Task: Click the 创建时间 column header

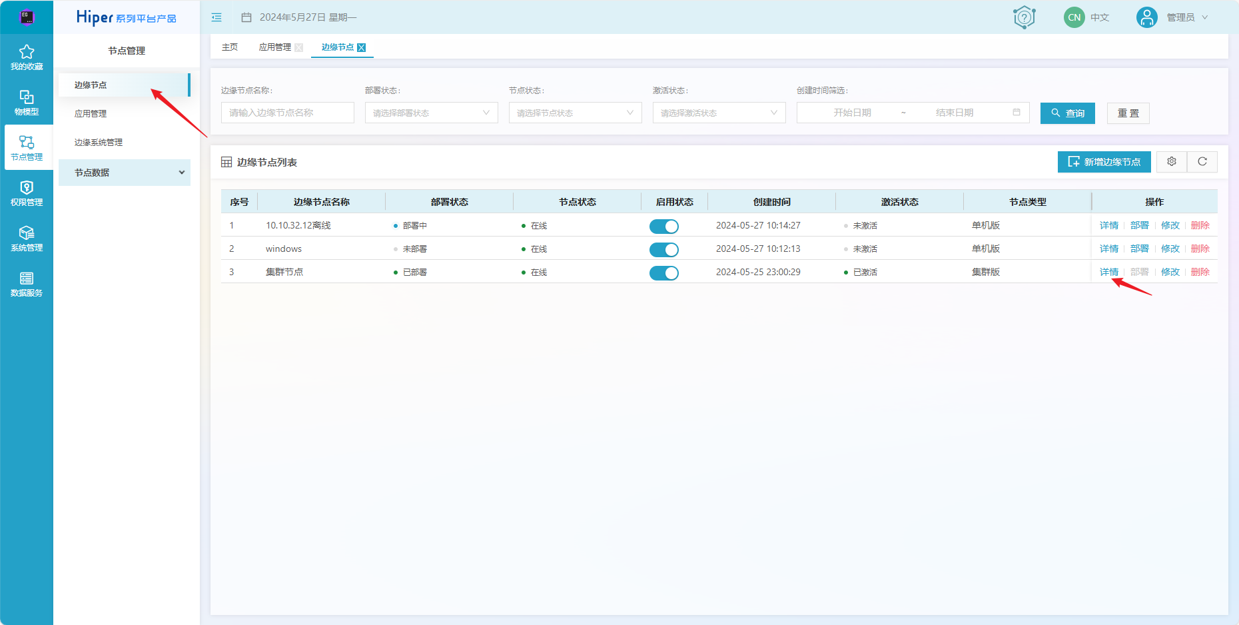Action: pyautogui.click(x=772, y=202)
